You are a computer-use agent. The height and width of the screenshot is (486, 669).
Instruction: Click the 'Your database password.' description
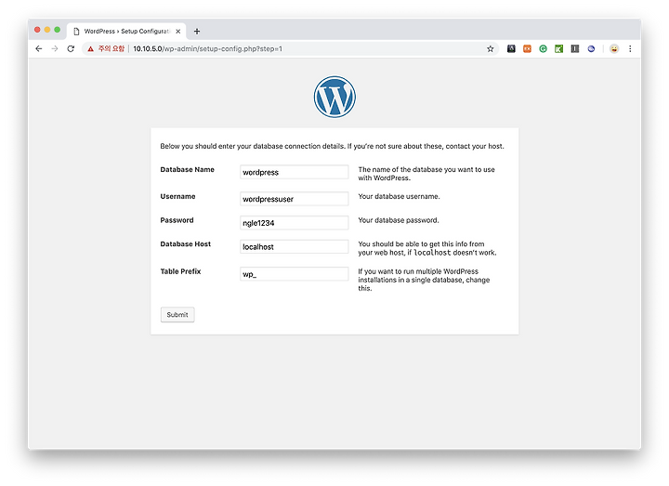click(x=399, y=220)
